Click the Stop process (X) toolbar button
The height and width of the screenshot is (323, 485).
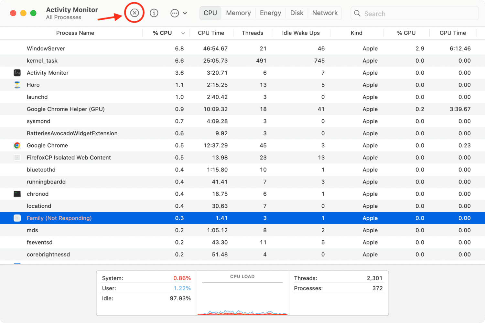(x=135, y=13)
